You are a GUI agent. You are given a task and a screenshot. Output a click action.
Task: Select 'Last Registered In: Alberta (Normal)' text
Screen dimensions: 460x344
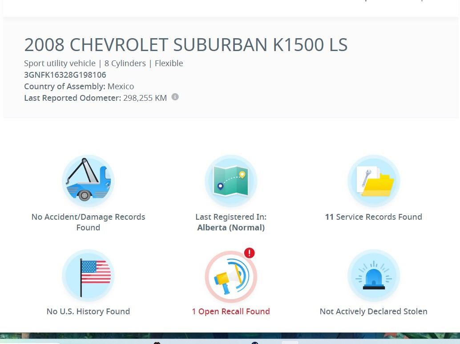pyautogui.click(x=231, y=222)
